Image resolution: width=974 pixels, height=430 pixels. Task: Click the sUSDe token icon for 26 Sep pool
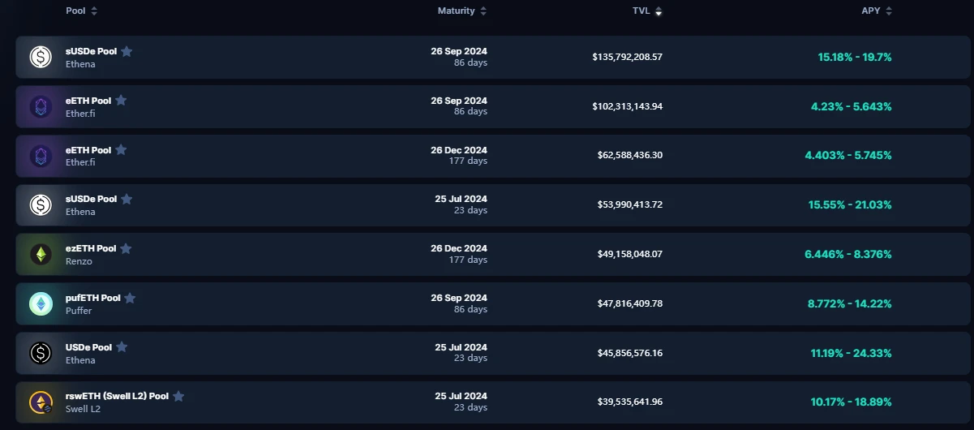point(41,57)
